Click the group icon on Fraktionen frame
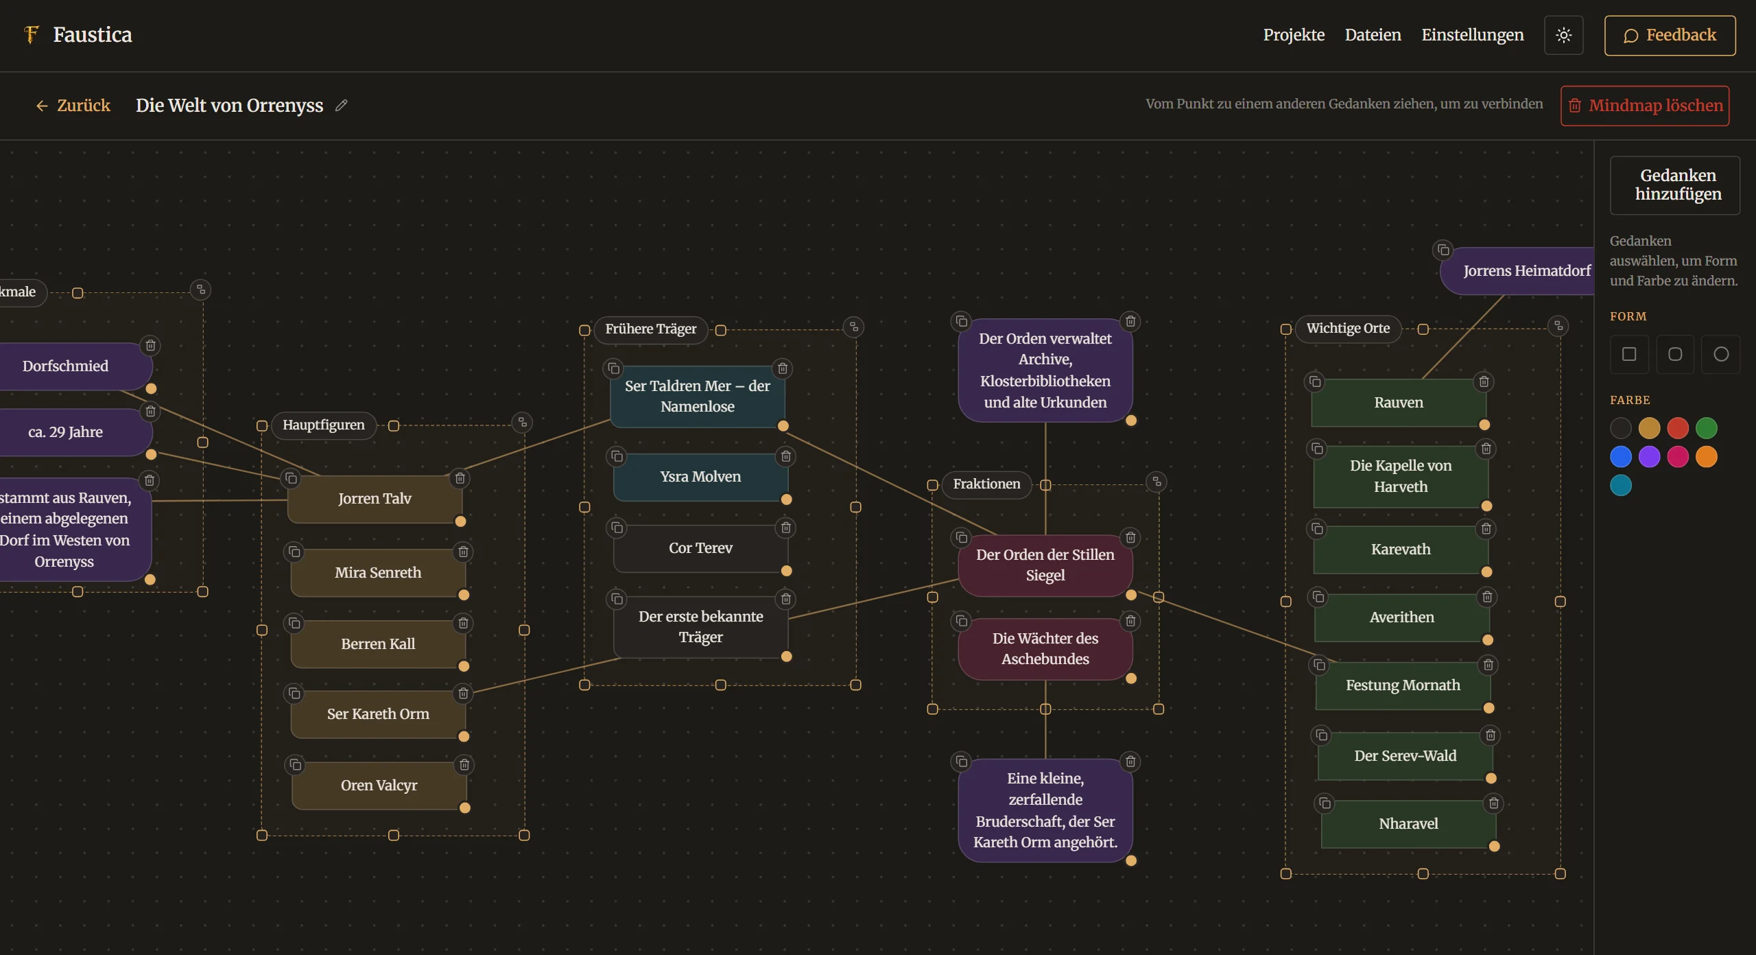This screenshot has height=955, width=1756. coord(1156,482)
